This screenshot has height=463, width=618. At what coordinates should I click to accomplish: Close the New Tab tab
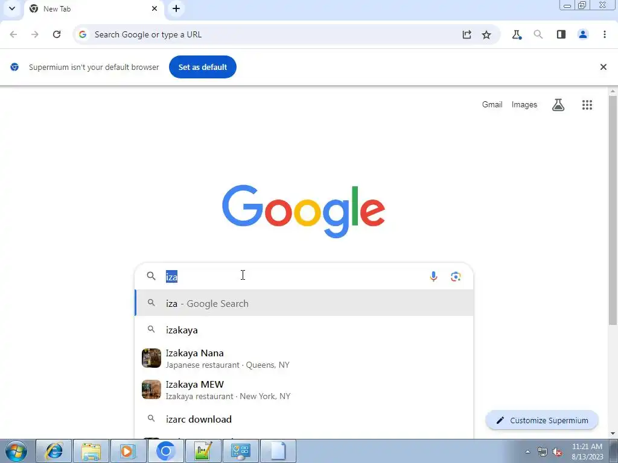(x=154, y=8)
